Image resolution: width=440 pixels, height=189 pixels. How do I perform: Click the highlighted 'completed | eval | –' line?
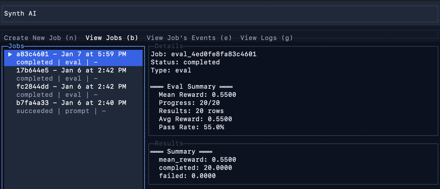click(57, 62)
